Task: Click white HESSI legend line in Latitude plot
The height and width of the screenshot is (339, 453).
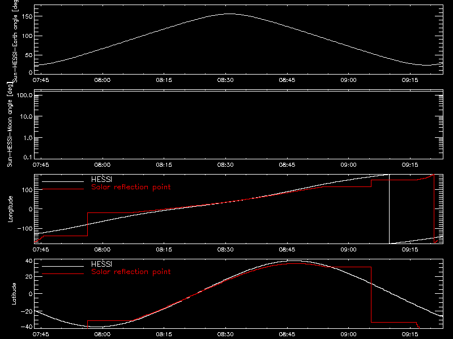Action: [x=63, y=266]
